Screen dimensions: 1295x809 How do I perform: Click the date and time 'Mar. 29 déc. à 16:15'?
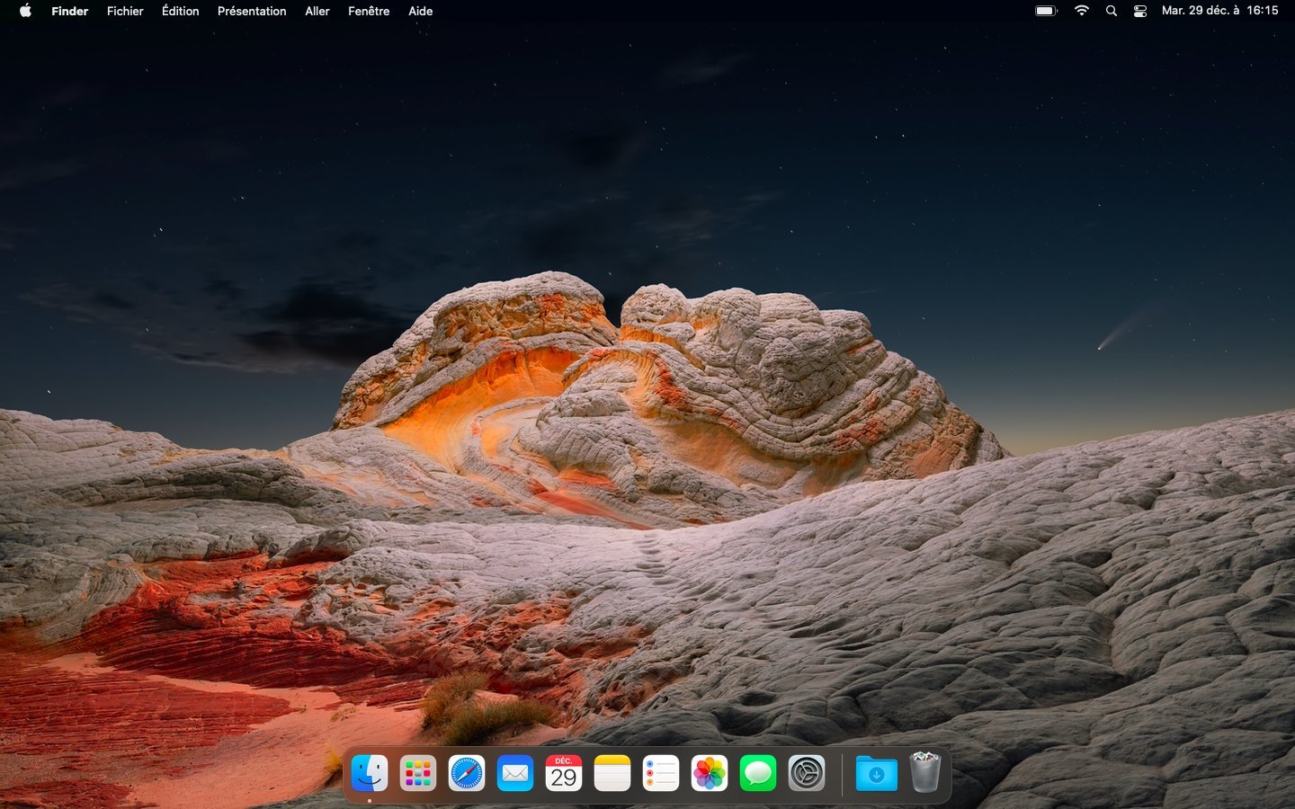pyautogui.click(x=1220, y=11)
